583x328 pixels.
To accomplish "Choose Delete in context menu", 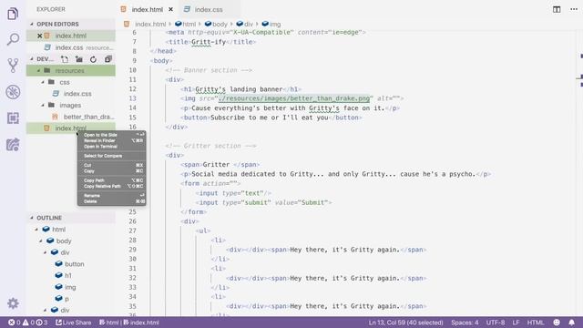I will [111, 201].
